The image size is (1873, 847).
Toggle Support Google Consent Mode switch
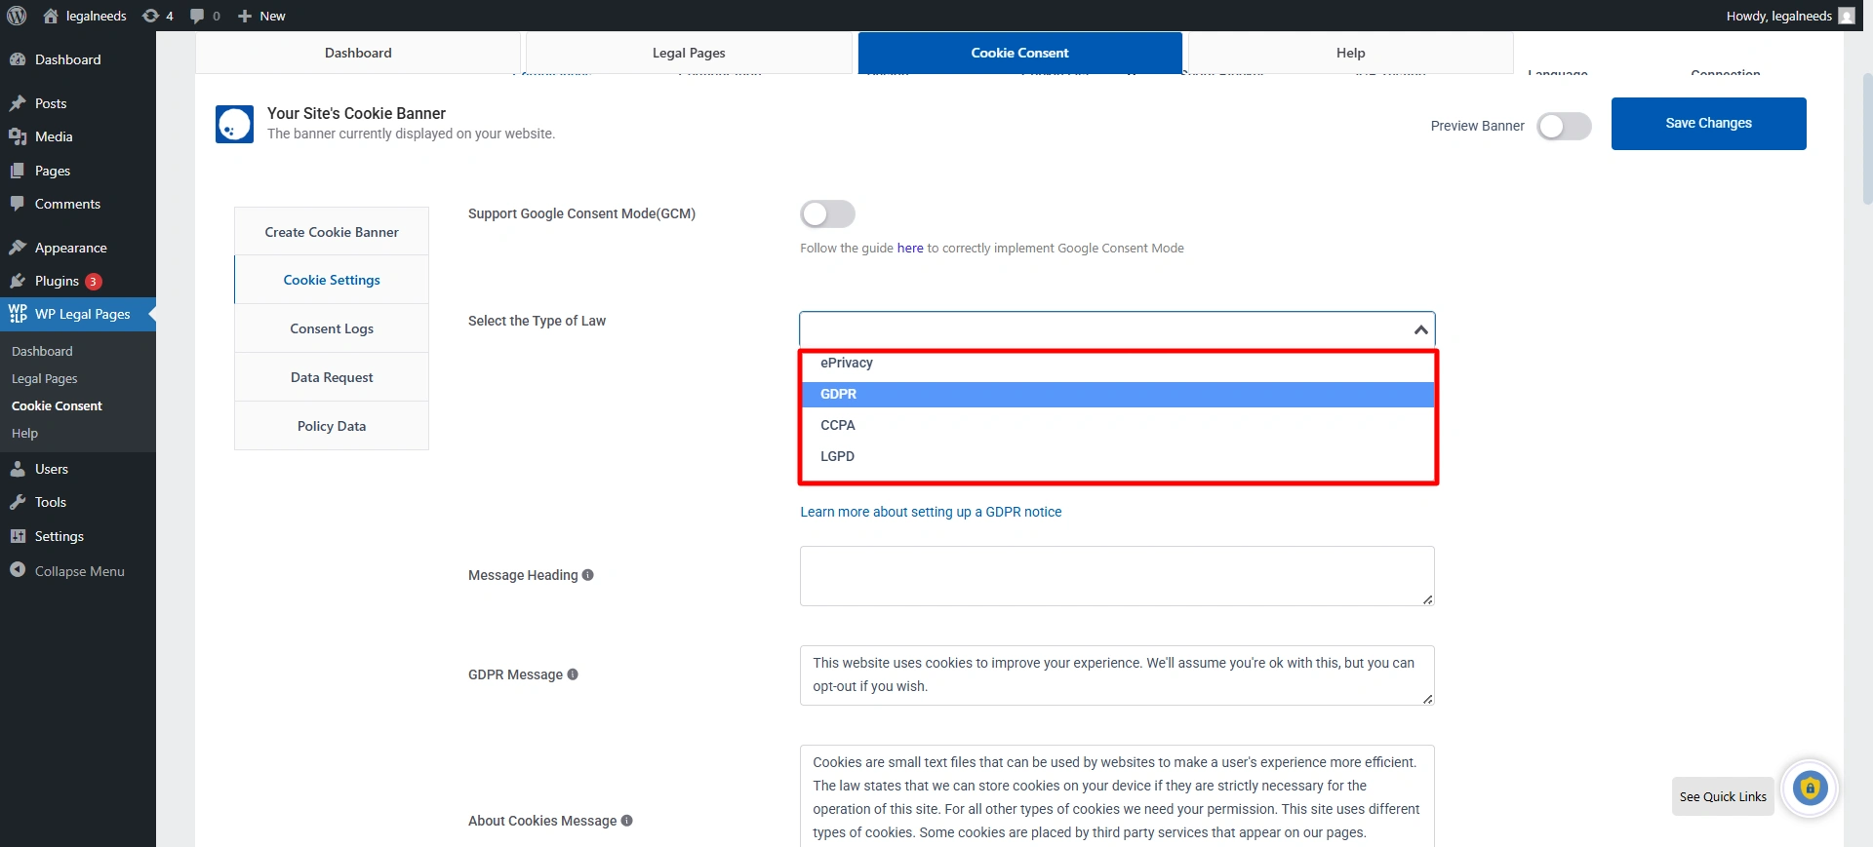pyautogui.click(x=827, y=213)
